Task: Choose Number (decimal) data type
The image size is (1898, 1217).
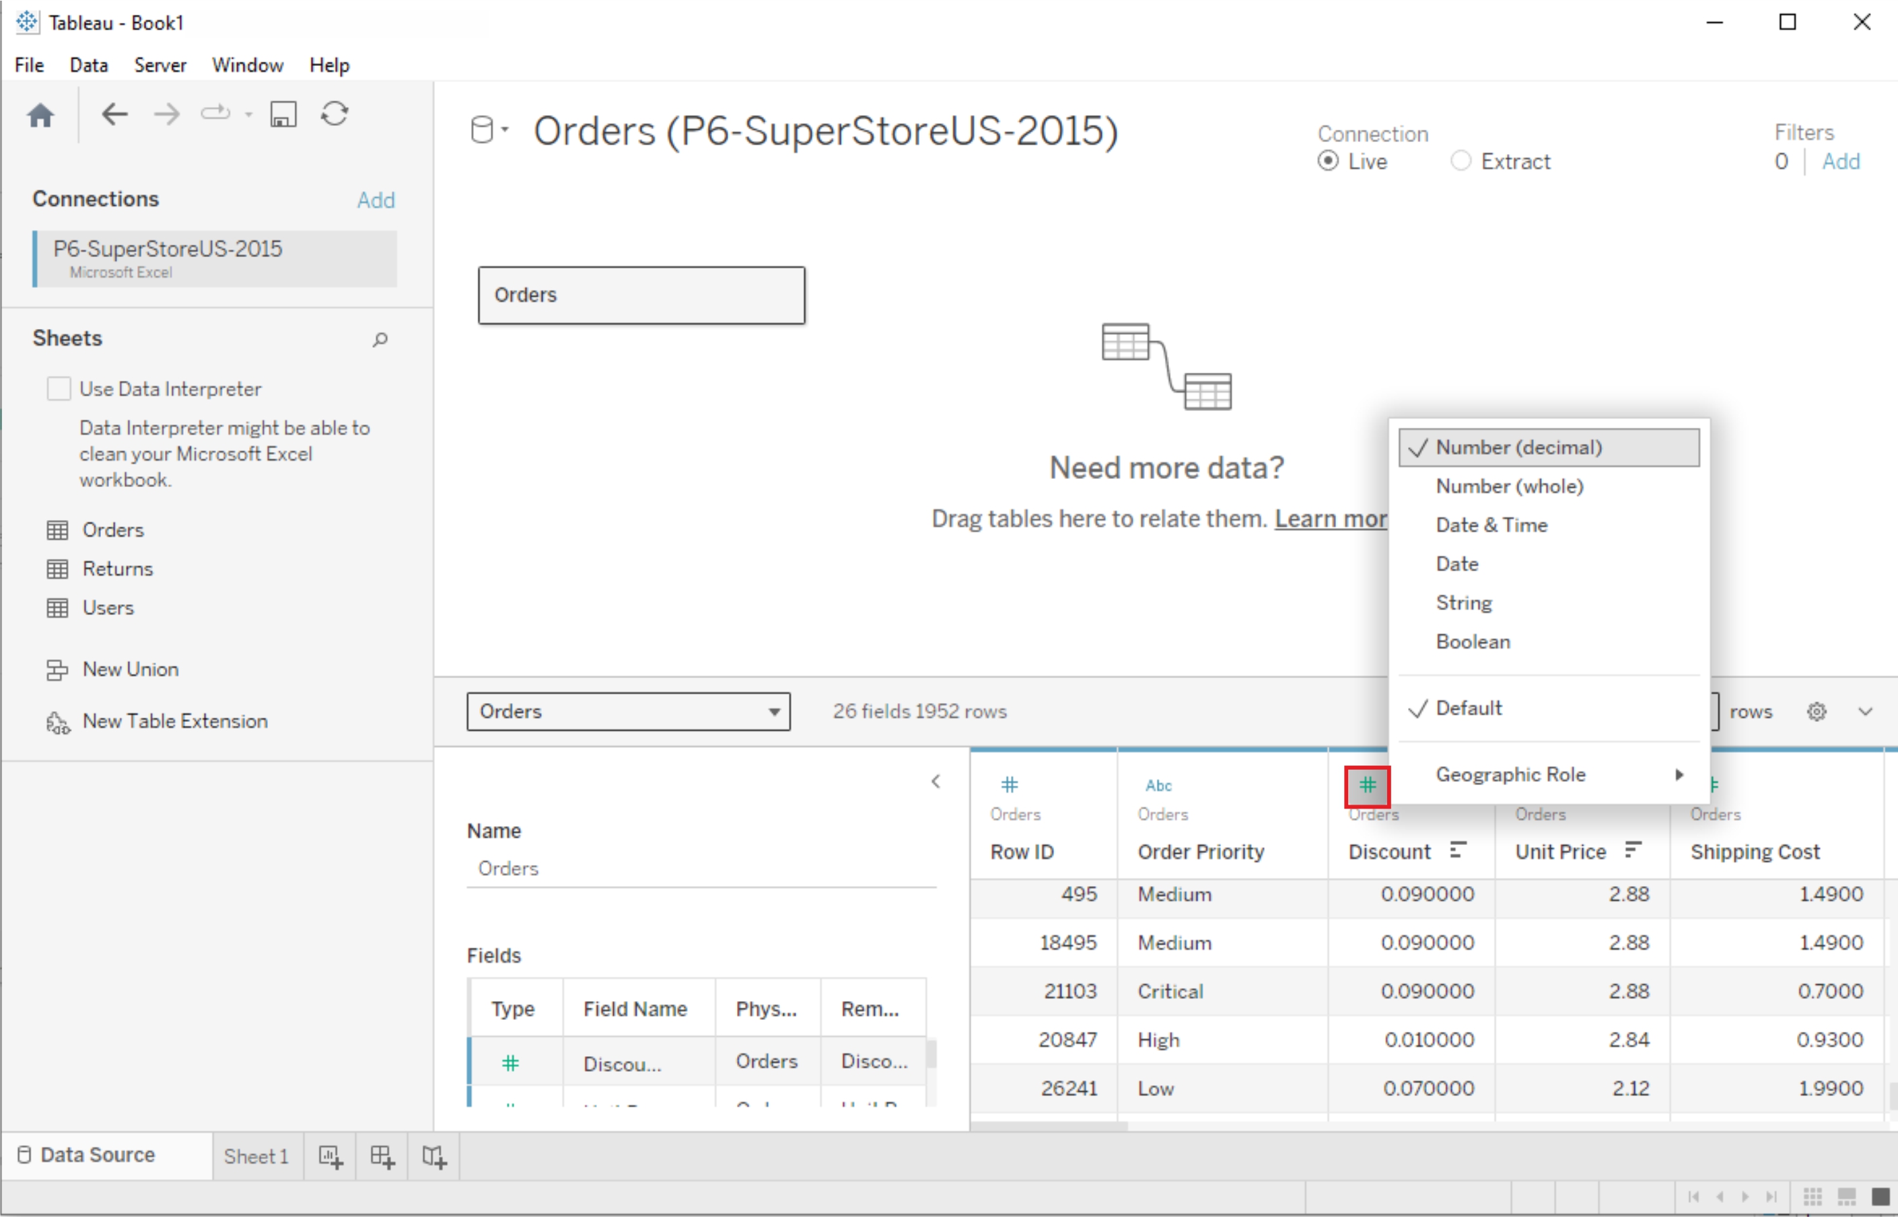Action: [1549, 447]
